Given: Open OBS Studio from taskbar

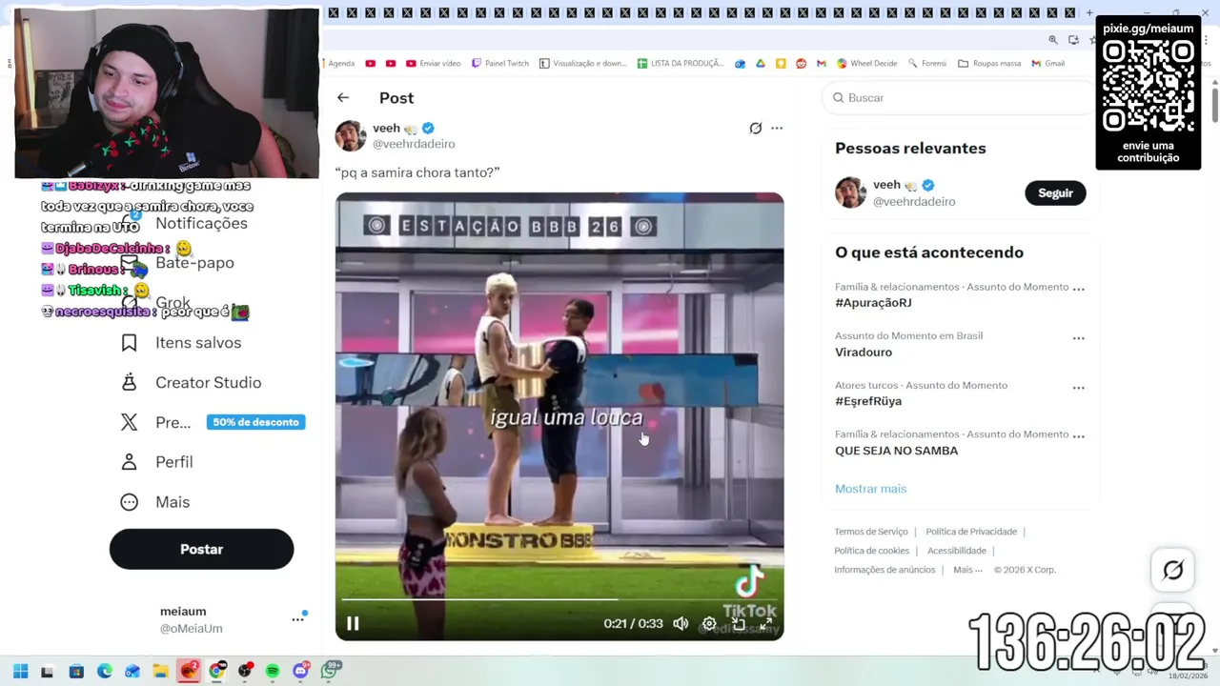Looking at the screenshot, I should click(245, 671).
